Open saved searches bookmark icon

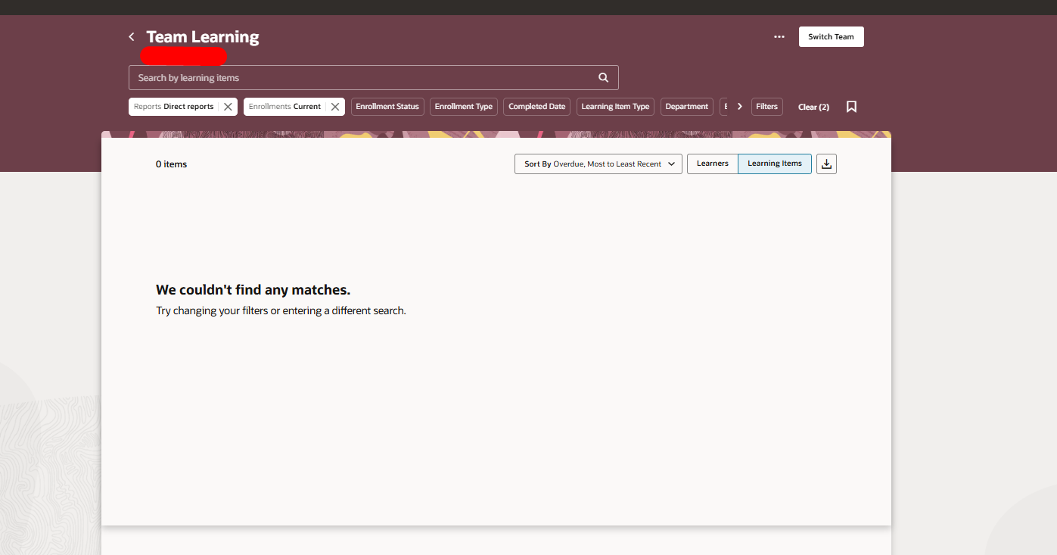tap(851, 107)
